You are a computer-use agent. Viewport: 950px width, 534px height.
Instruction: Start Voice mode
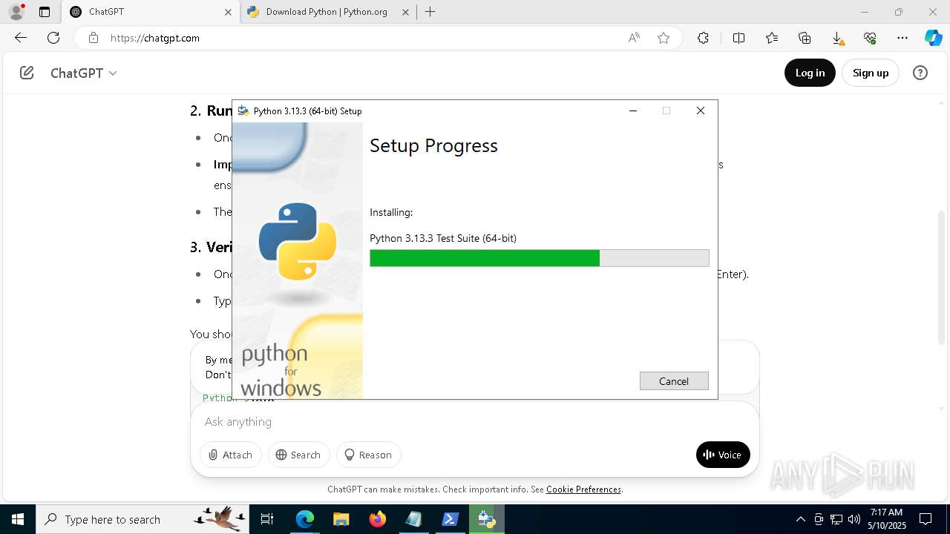[723, 455]
